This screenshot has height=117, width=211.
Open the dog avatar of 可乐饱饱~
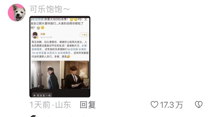tap(17, 12)
